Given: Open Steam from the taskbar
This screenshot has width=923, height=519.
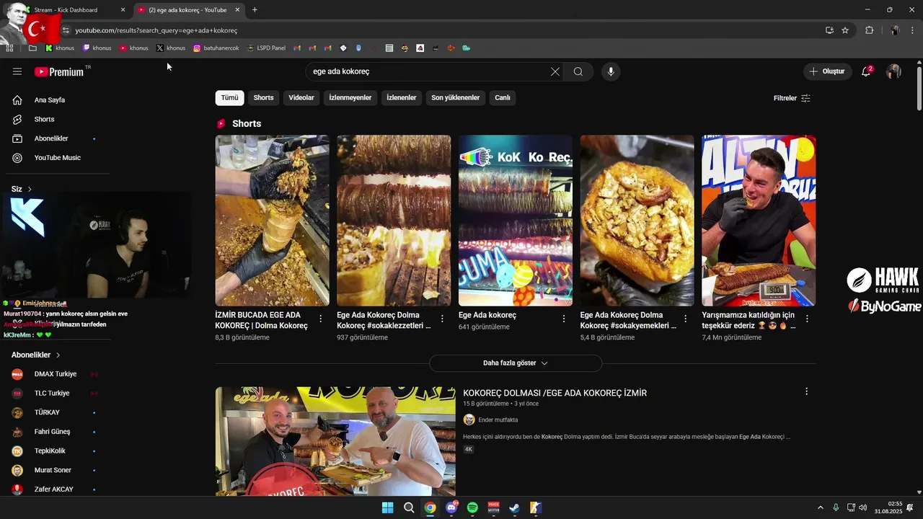Looking at the screenshot, I should 514,507.
